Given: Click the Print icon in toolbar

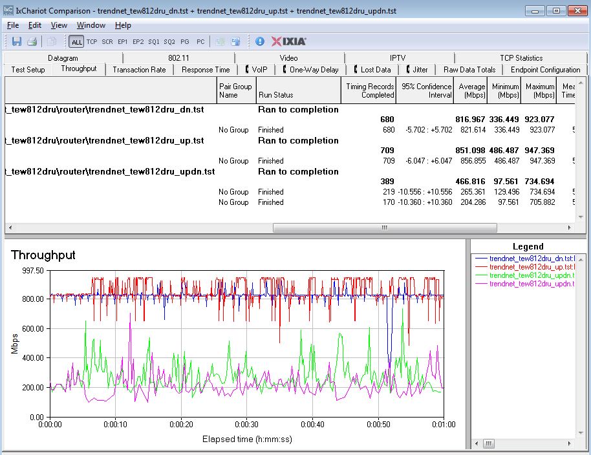Looking at the screenshot, I should point(32,41).
